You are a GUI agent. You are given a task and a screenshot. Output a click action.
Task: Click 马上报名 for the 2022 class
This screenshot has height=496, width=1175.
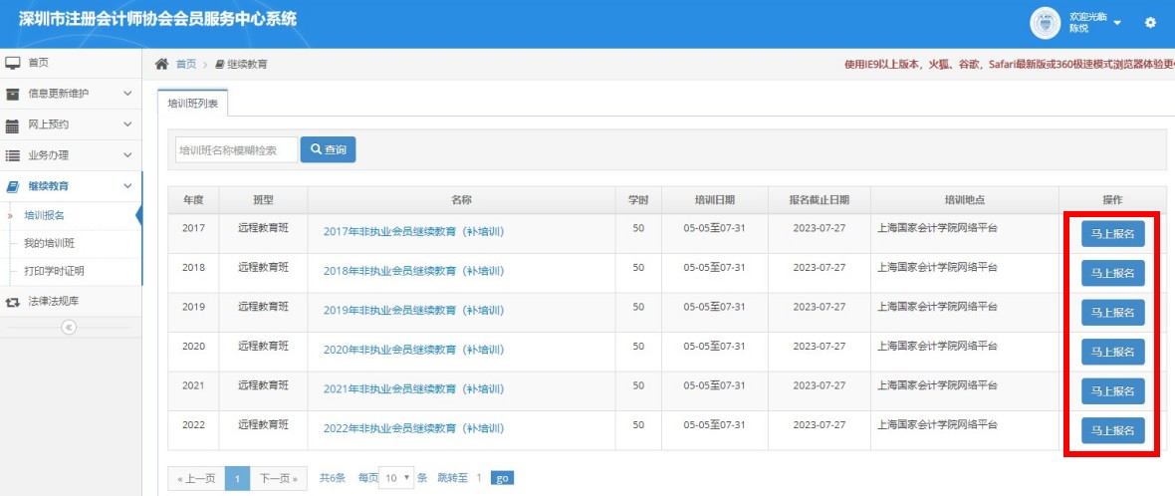point(1113,431)
